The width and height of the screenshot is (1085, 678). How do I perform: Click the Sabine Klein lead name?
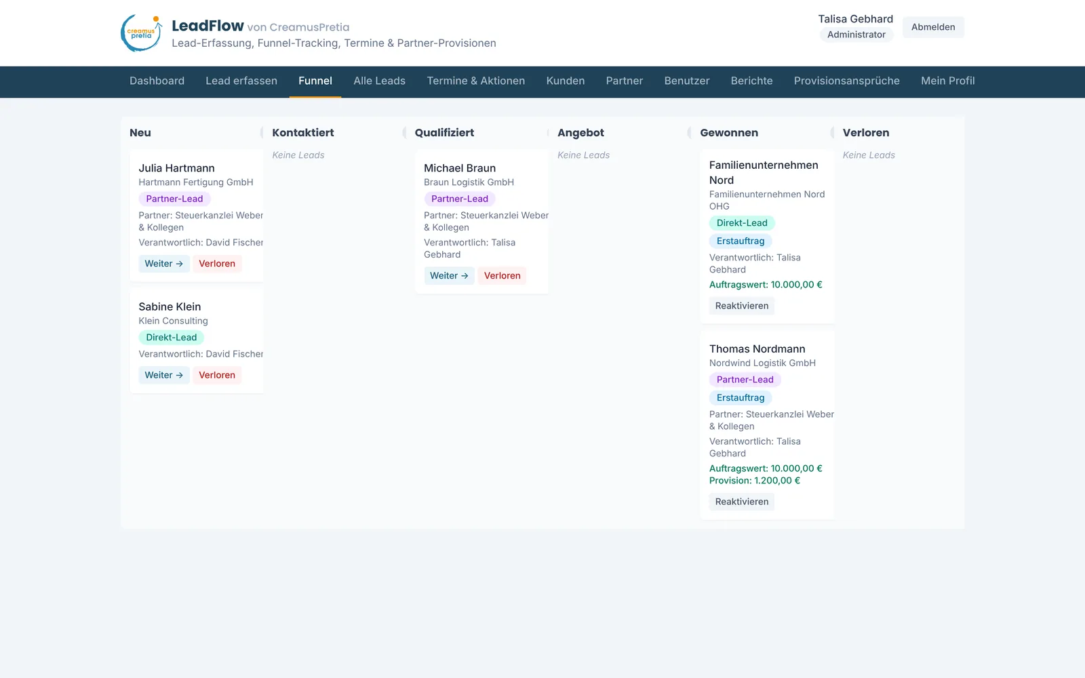click(170, 306)
